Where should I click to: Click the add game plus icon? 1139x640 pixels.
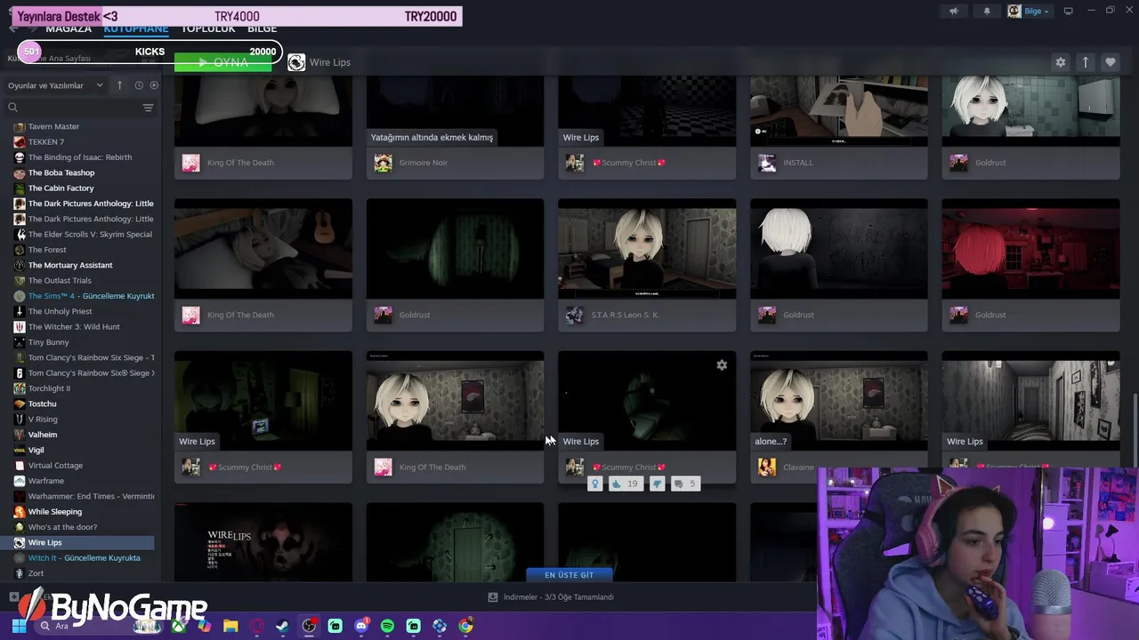[x=13, y=597]
